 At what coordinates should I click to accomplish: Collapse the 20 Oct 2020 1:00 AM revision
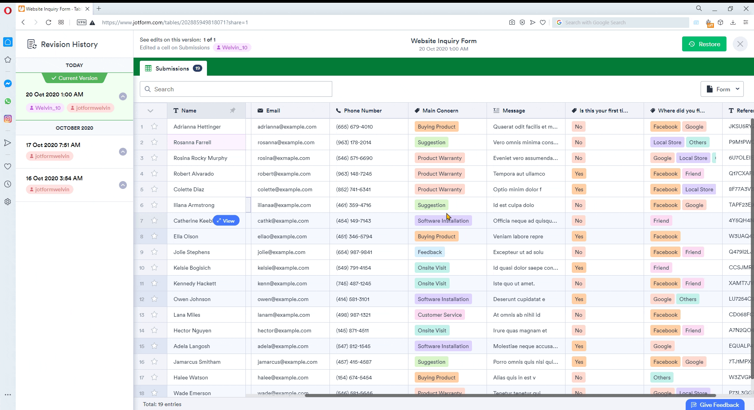pos(123,96)
